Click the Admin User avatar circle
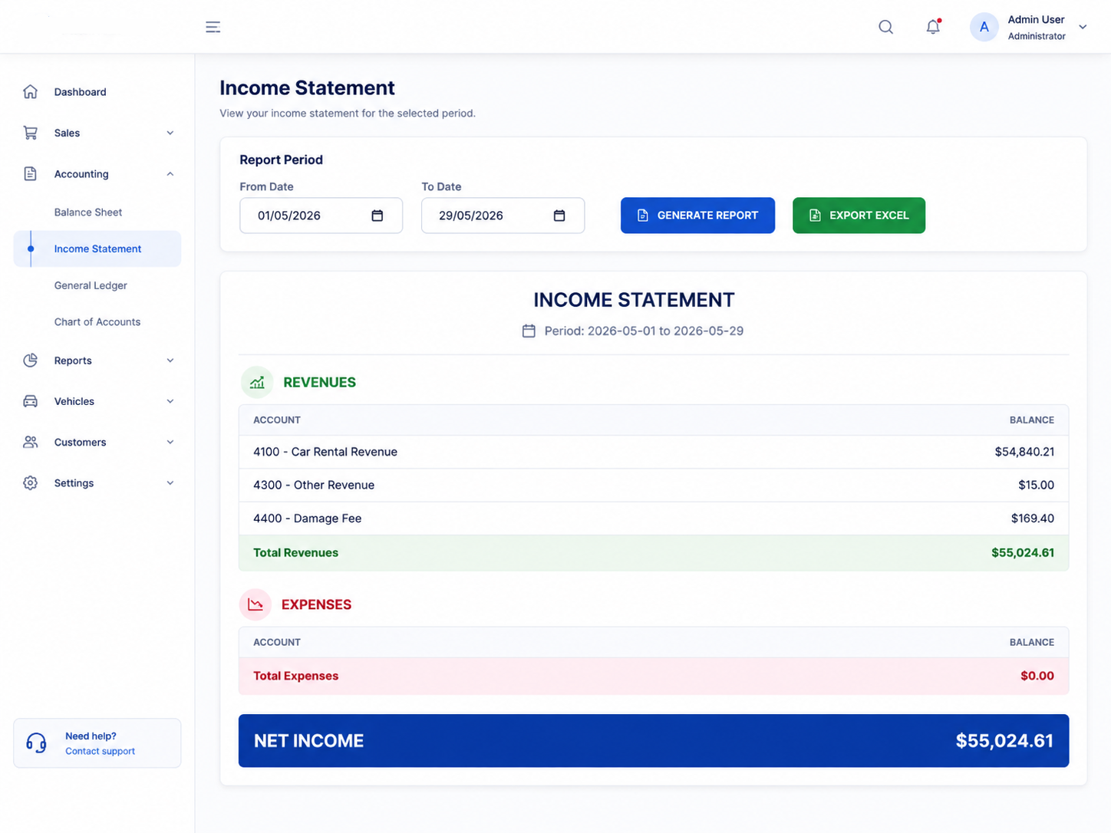Image resolution: width=1111 pixels, height=833 pixels. click(984, 27)
